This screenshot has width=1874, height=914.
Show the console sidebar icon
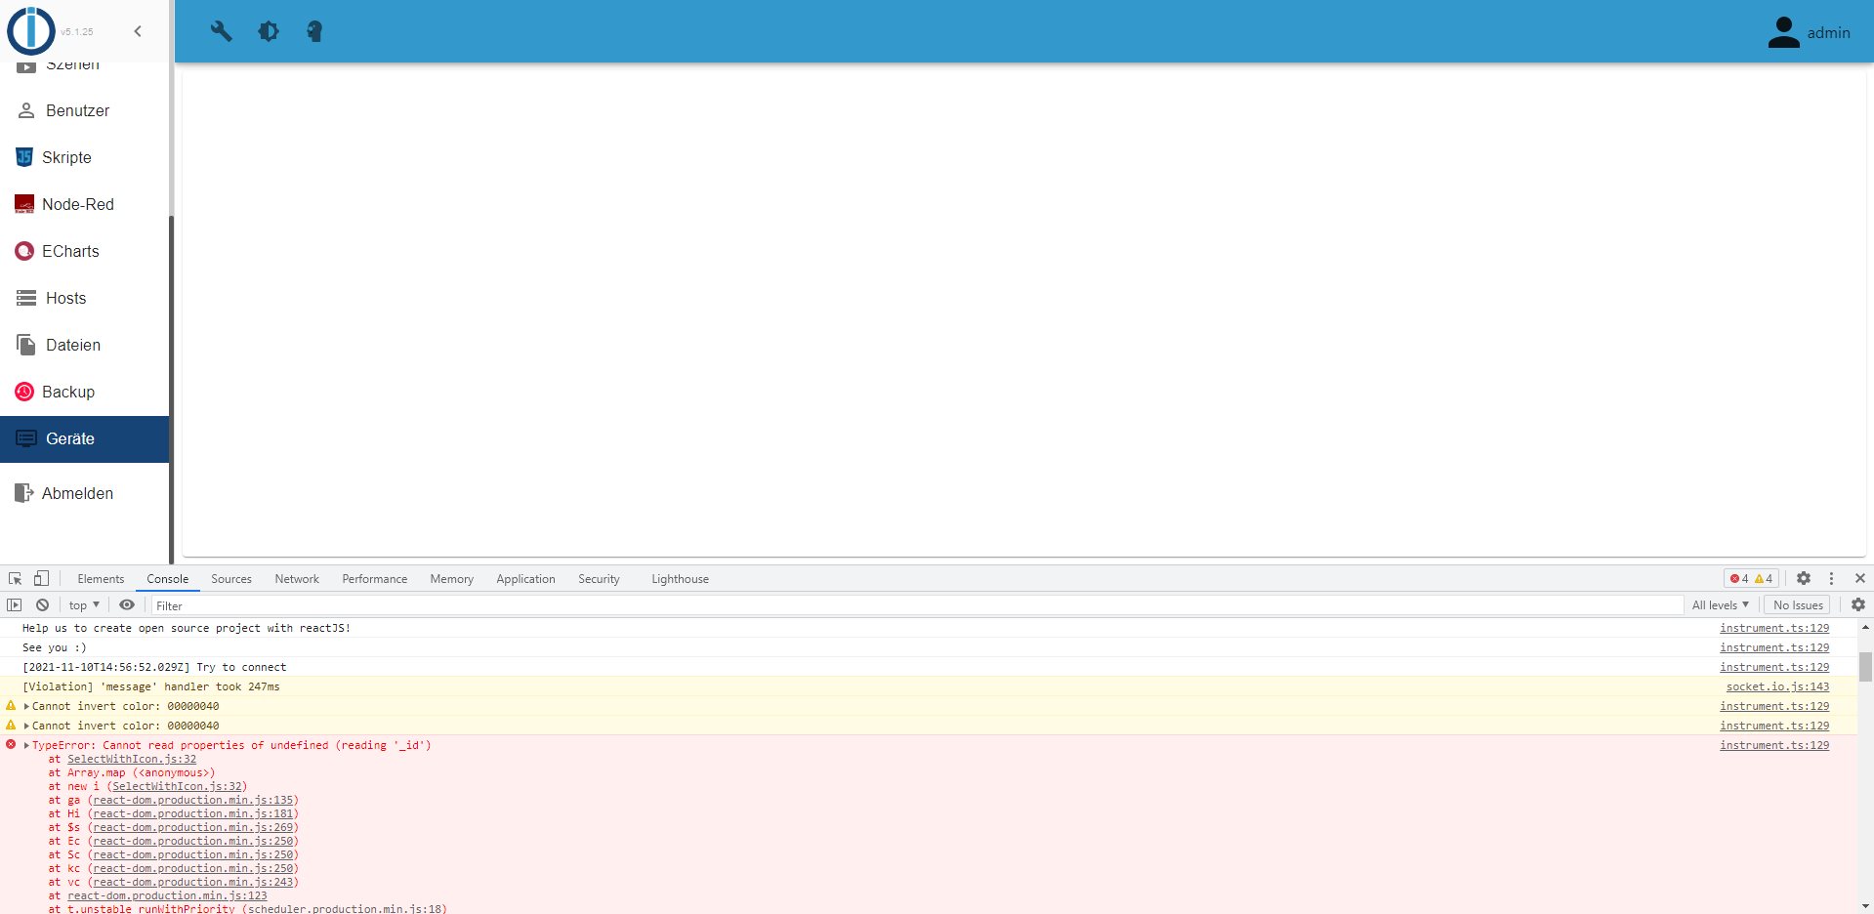click(14, 604)
